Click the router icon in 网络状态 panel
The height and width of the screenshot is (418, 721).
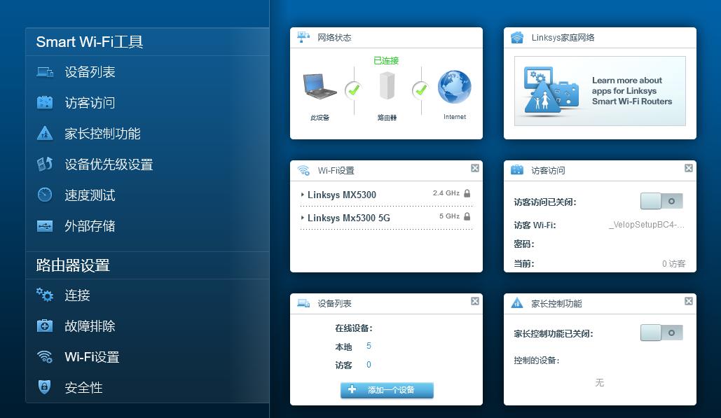tap(387, 88)
